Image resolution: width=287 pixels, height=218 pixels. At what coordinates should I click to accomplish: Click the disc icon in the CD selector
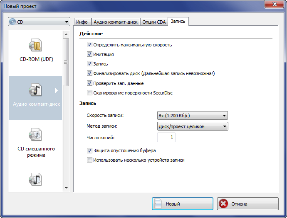(x=12, y=22)
